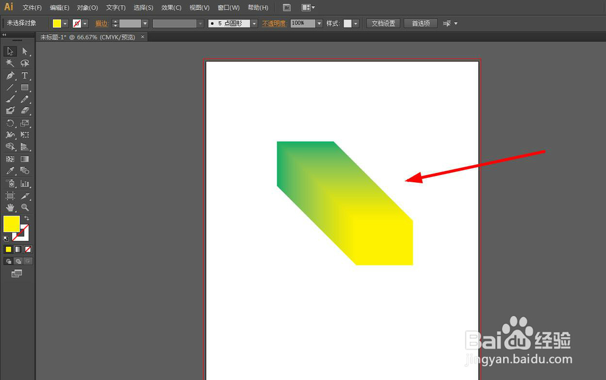Viewport: 606px width, 380px height.
Task: Expand the control bar options arrow
Action: tap(456, 24)
